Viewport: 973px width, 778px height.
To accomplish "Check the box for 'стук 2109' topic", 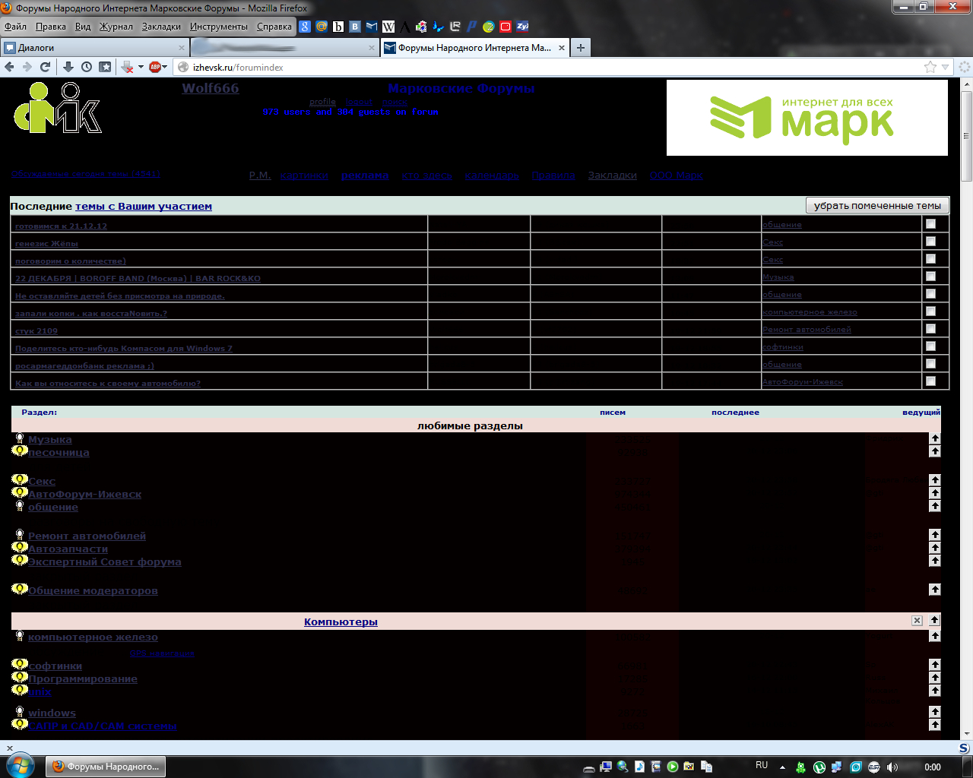I will tap(930, 329).
